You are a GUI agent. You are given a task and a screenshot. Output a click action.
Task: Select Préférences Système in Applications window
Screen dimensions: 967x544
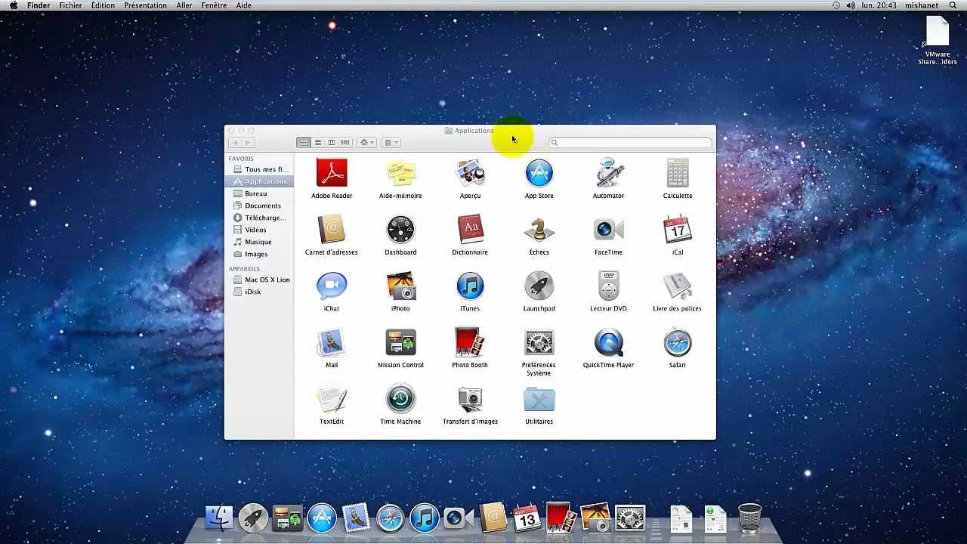coord(539,343)
